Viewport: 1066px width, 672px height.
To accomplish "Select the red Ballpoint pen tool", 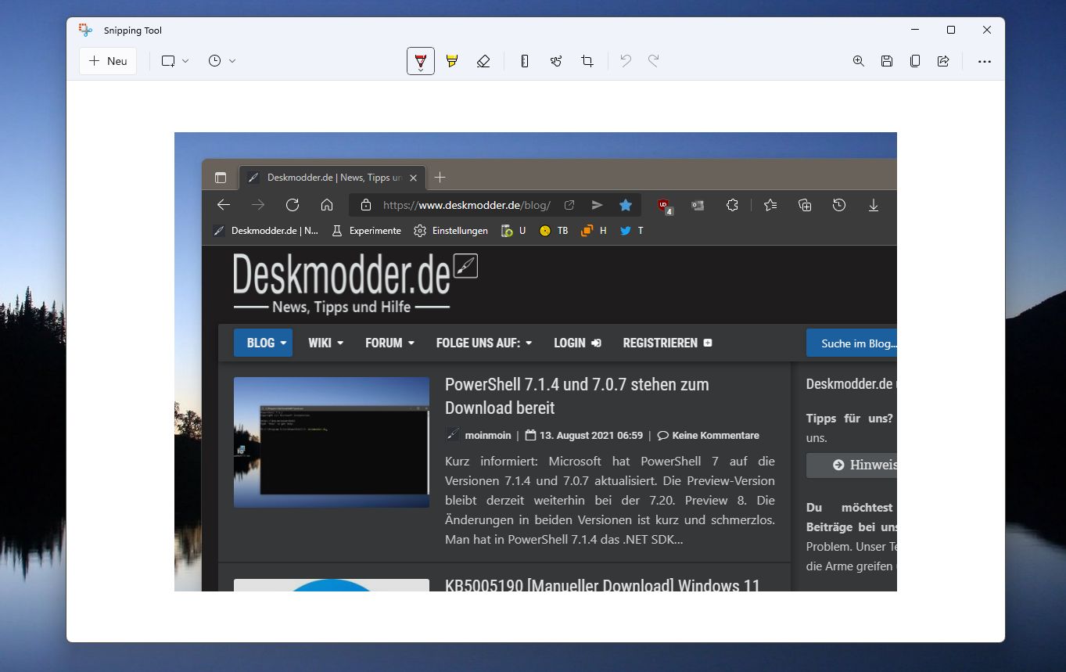I will pyautogui.click(x=421, y=61).
